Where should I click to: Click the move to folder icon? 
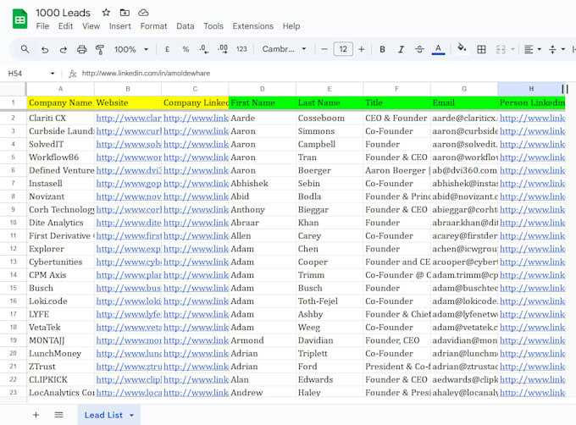point(125,13)
